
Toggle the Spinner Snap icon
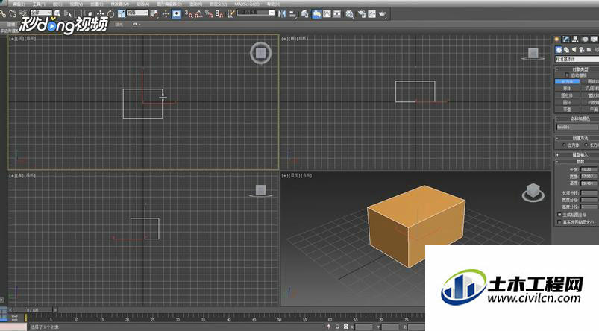(219, 14)
